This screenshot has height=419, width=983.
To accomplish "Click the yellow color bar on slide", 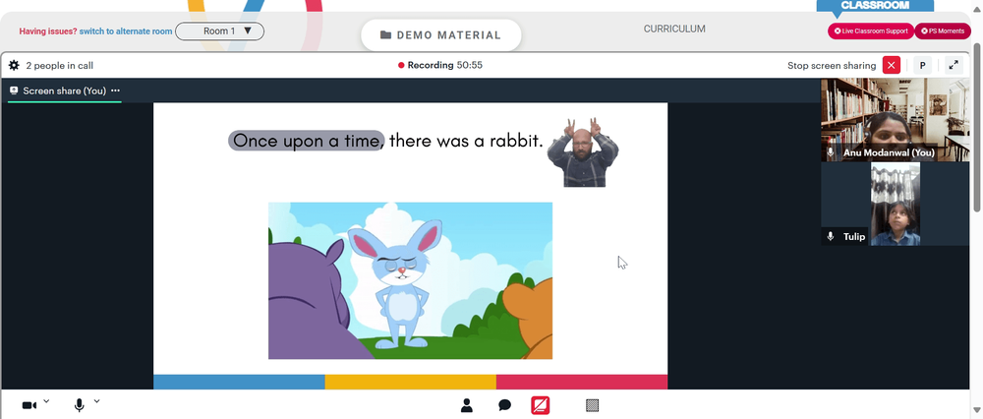I will point(410,382).
